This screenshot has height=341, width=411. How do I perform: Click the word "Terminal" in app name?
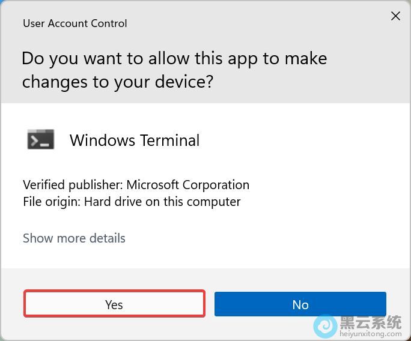point(169,140)
